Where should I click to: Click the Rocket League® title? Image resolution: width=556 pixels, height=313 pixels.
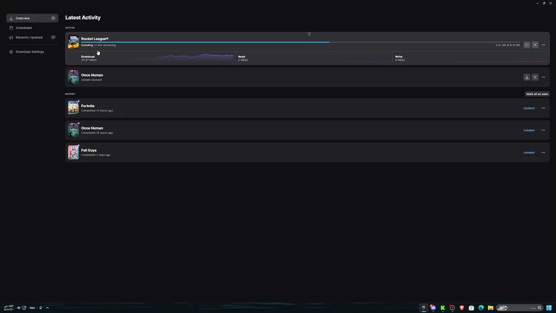coord(95,39)
